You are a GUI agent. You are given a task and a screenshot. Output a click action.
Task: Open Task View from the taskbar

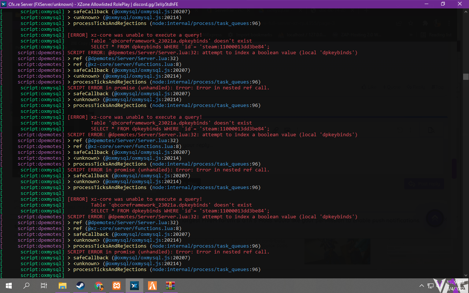(44, 285)
